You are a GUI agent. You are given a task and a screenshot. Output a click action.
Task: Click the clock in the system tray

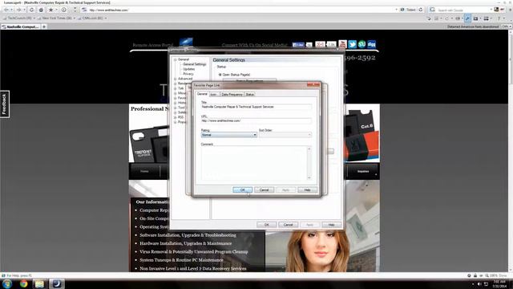(499, 284)
